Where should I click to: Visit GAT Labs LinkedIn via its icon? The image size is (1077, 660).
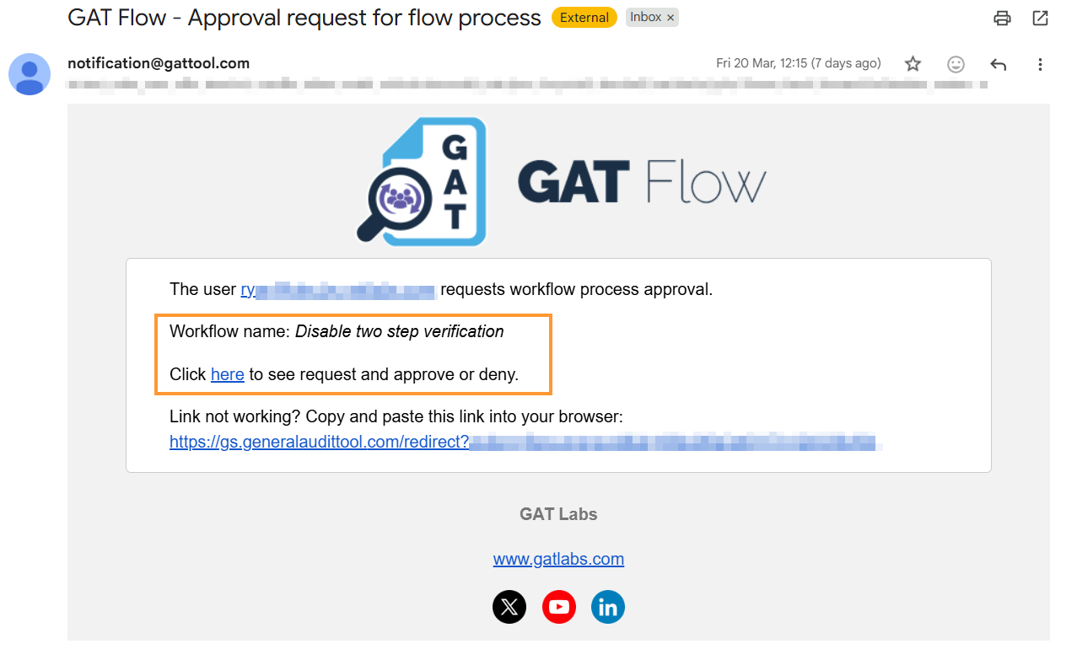tap(607, 607)
